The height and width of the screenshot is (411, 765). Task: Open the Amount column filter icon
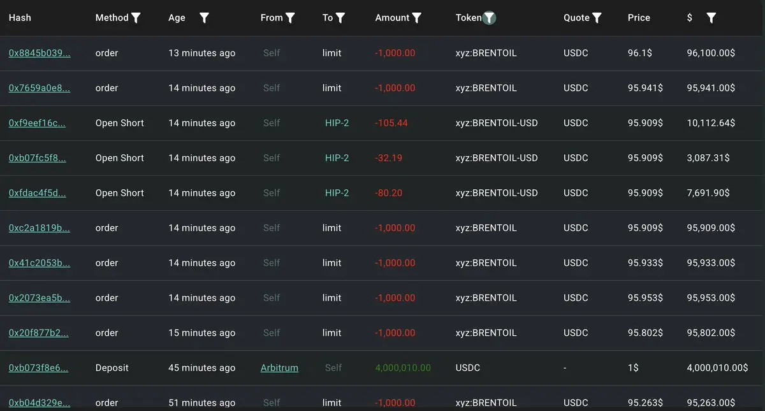(416, 18)
